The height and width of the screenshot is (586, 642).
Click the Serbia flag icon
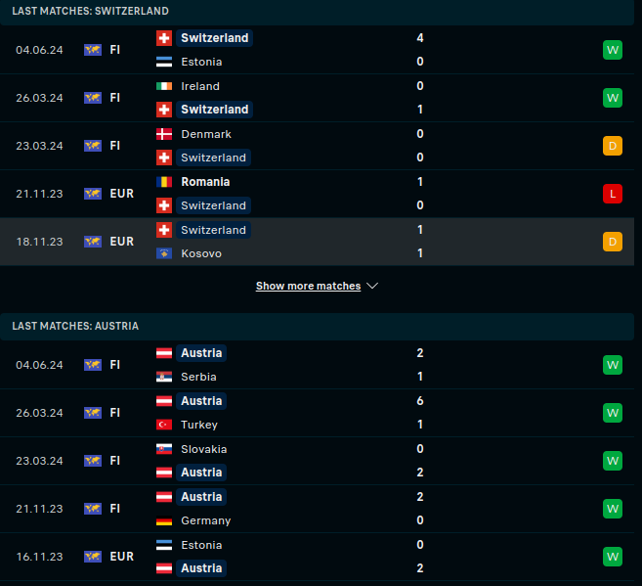[164, 377]
